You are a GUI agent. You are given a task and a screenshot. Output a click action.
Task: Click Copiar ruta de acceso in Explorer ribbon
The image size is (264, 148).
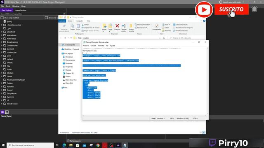(91, 28)
